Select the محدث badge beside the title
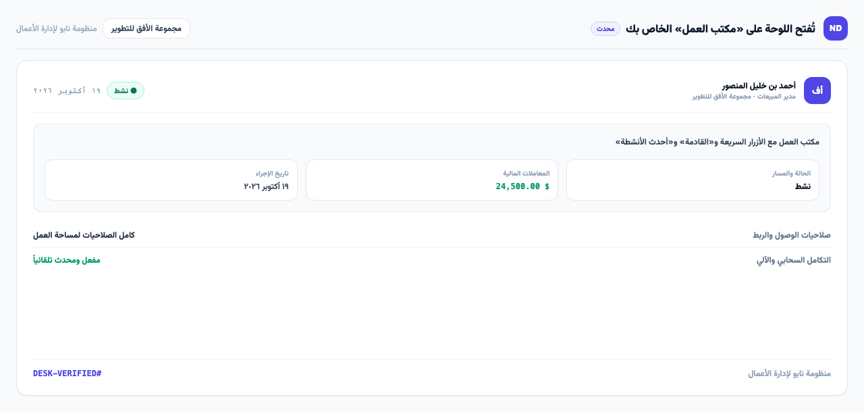Viewport: 864px width, 412px height. 605,28
